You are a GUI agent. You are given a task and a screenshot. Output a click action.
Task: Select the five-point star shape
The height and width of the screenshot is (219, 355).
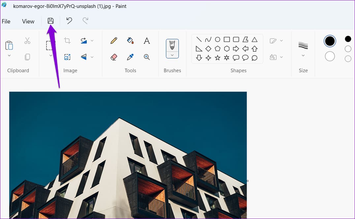(x=217, y=58)
